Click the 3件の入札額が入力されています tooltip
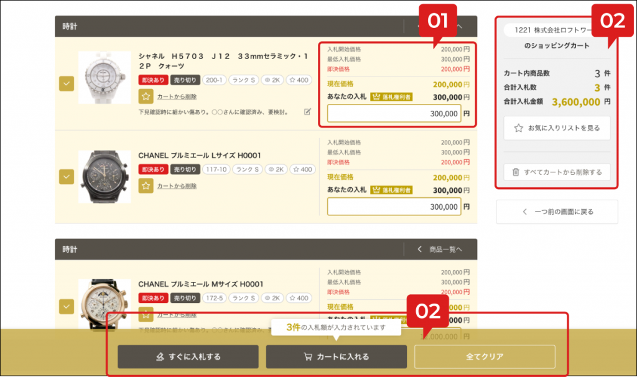 [336, 327]
